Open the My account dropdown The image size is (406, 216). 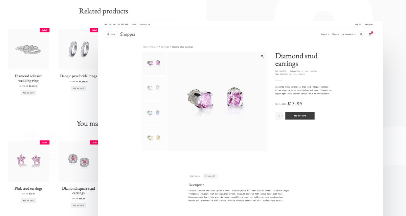coord(348,34)
